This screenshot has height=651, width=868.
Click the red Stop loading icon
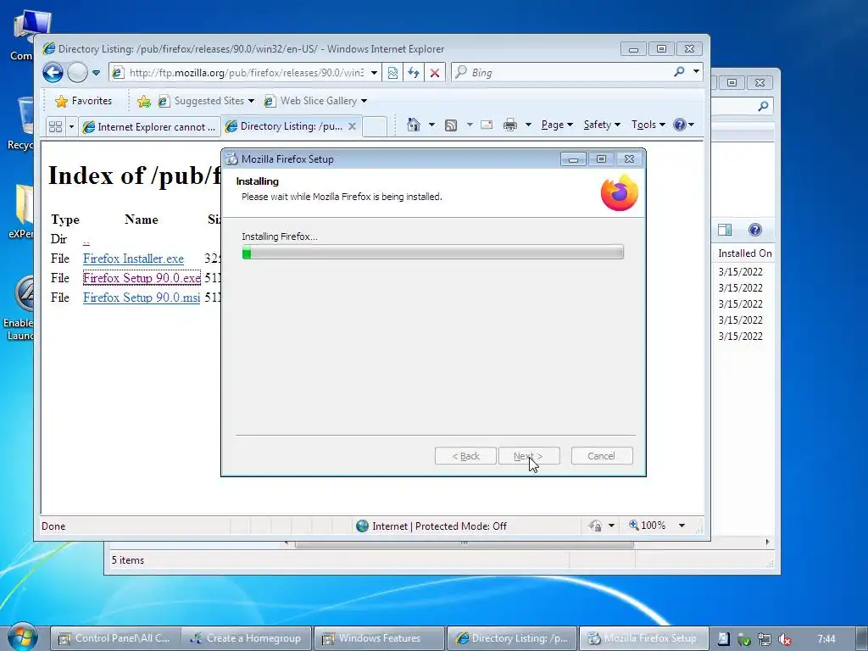[x=435, y=73]
